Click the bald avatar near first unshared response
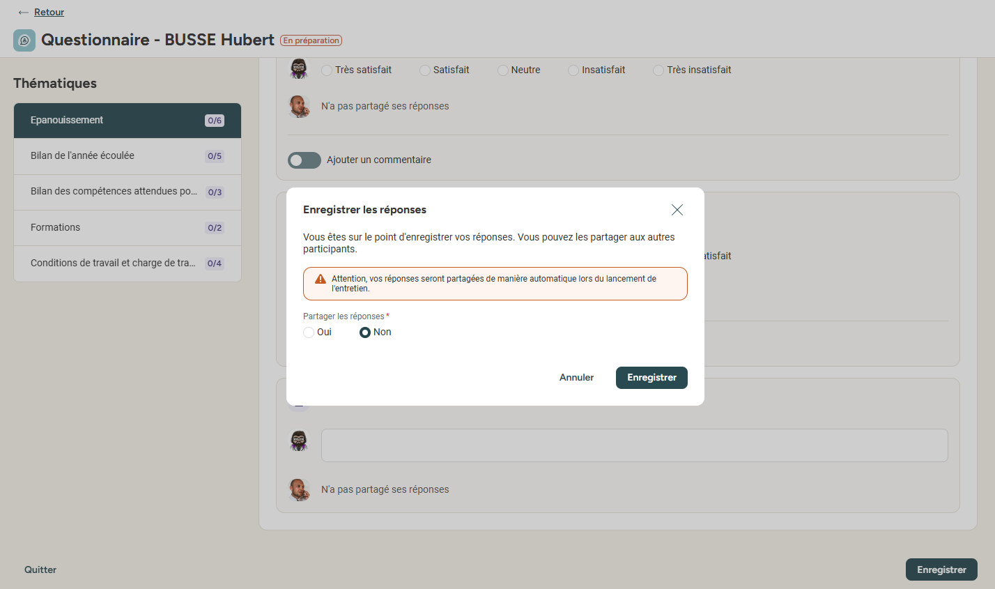Screen dimensions: 995x589 (x=299, y=106)
